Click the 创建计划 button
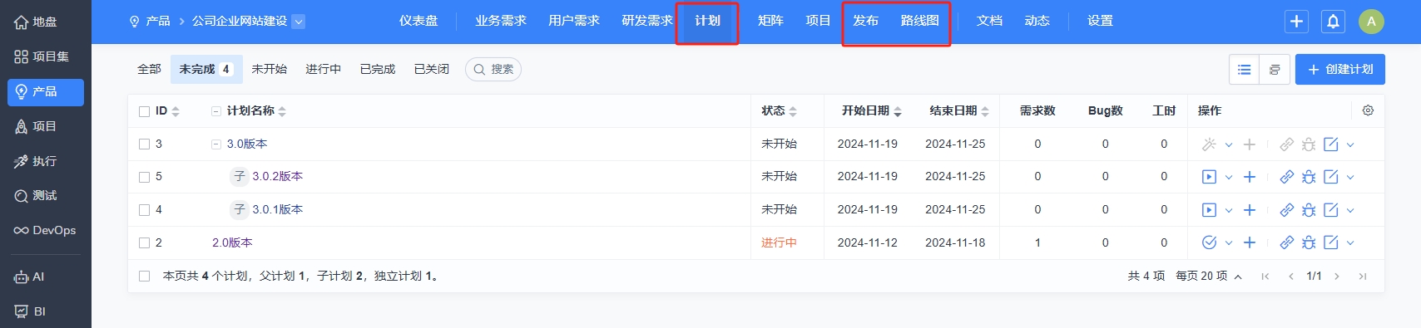Image resolution: width=1421 pixels, height=328 pixels. [1339, 70]
